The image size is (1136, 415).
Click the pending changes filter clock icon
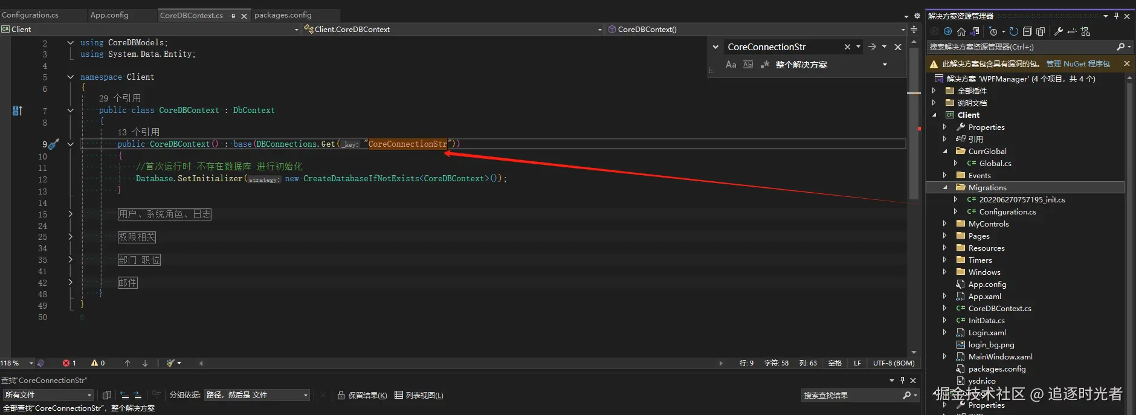(993, 31)
